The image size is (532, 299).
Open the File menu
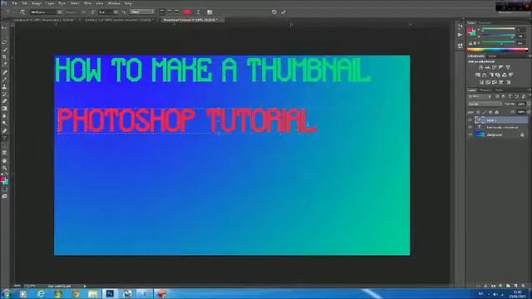pyautogui.click(x=15, y=3)
